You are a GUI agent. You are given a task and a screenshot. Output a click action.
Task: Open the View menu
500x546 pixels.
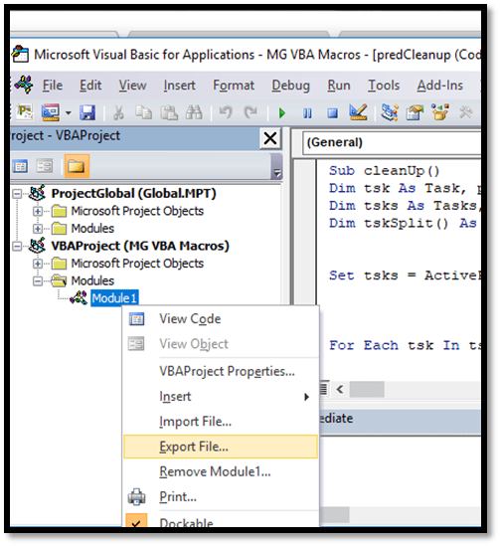pos(132,85)
